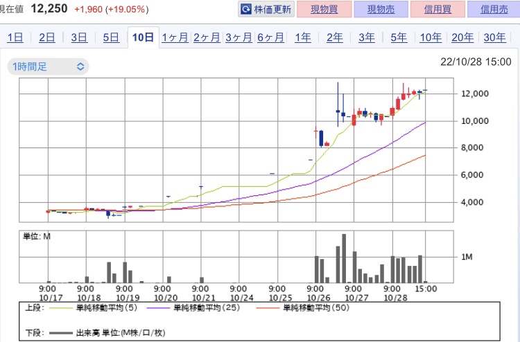
Task: Open the 現物売 order link
Action: point(381,9)
